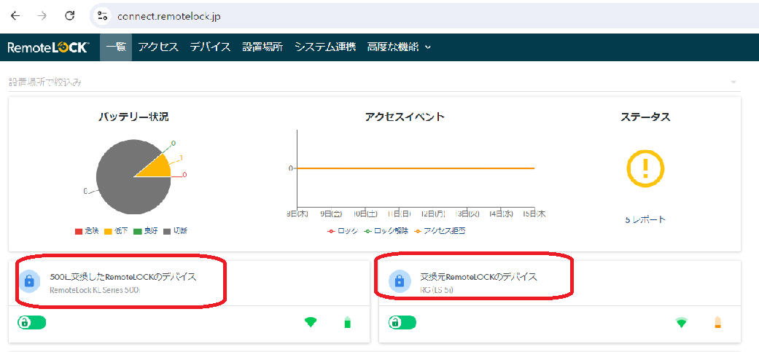The image size is (759, 352).
Task: Open the 設置場所 menu item
Action: pos(262,47)
